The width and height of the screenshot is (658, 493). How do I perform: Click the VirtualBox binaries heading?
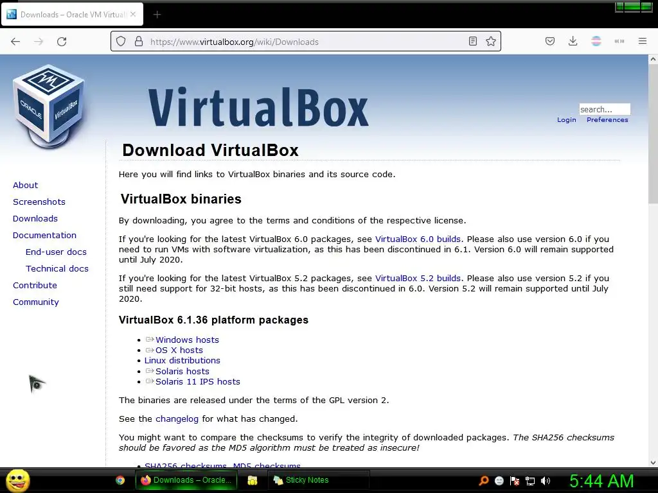[x=181, y=199]
